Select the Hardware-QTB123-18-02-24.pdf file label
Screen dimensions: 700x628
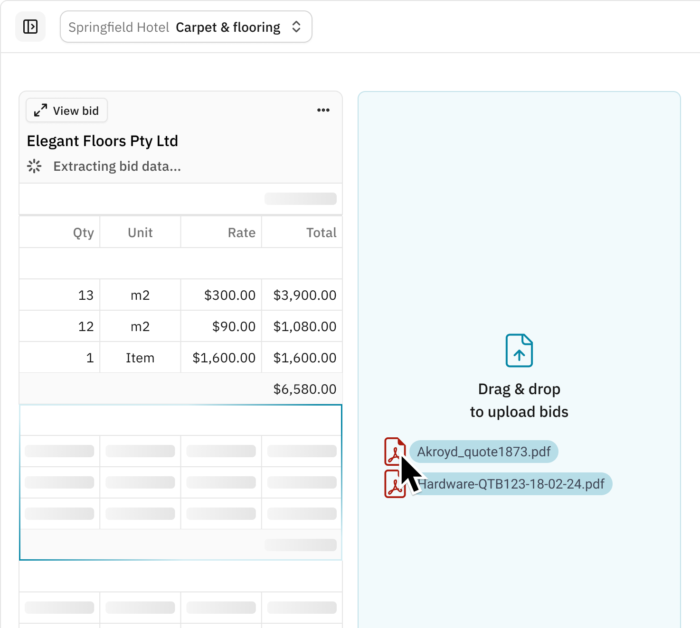coord(513,484)
